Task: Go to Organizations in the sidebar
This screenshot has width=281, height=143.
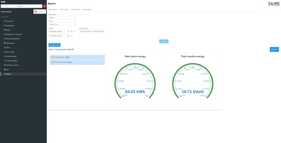Action: 10,43
